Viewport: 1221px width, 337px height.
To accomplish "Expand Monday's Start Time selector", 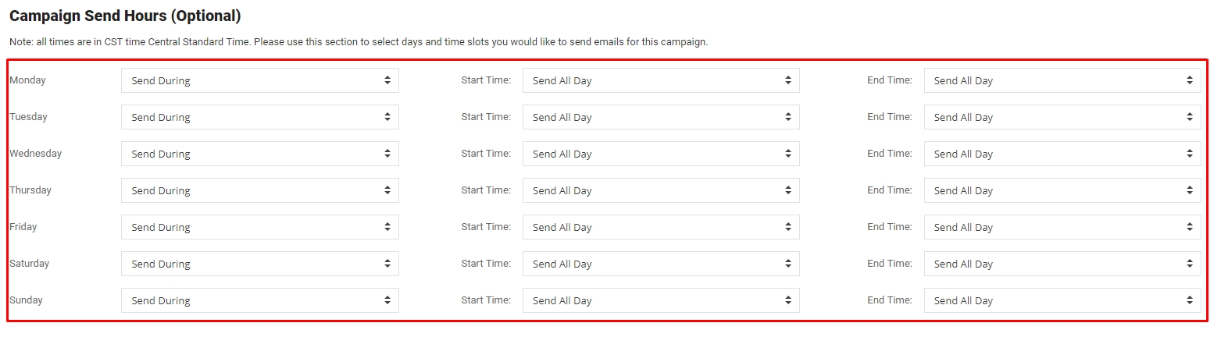I will 661,80.
